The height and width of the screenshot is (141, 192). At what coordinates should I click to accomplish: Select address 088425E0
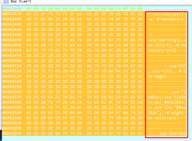pyautogui.click(x=12, y=133)
